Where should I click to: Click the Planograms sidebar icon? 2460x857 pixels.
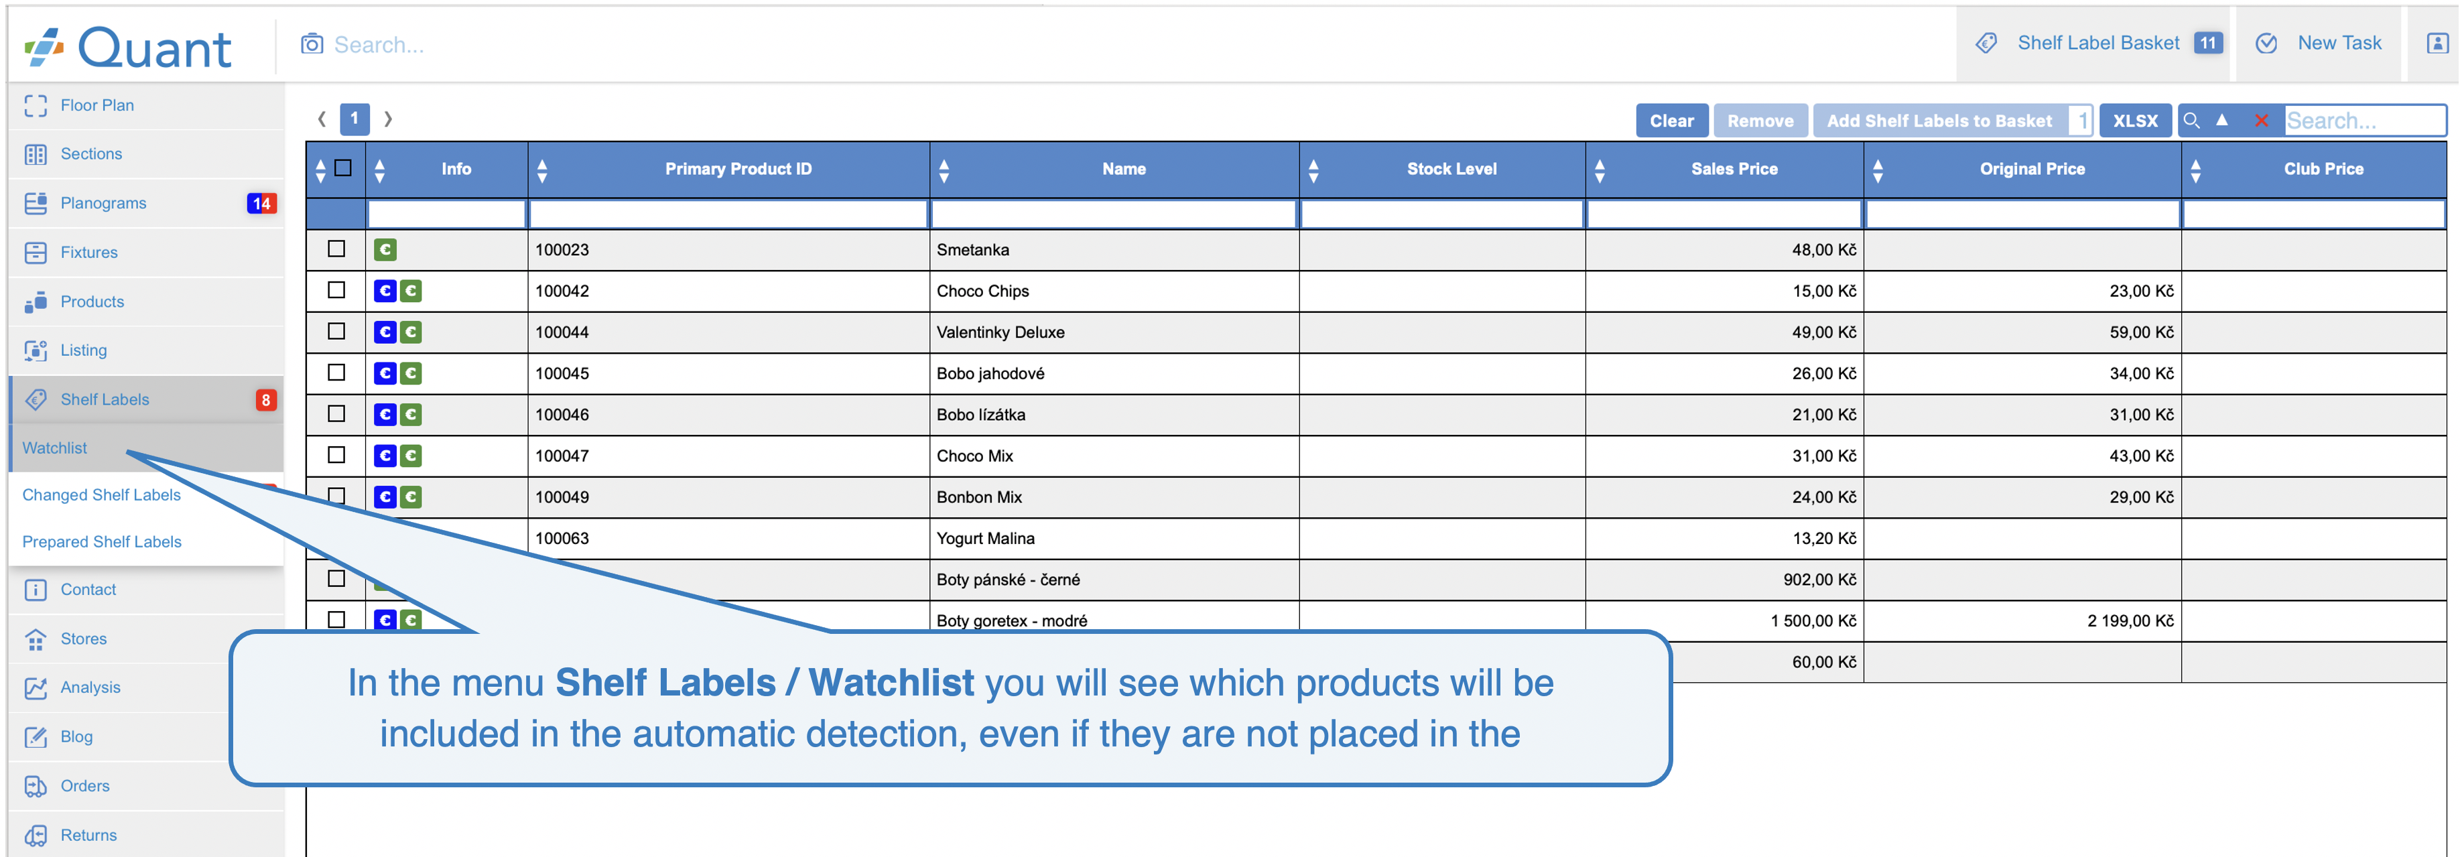[x=36, y=202]
